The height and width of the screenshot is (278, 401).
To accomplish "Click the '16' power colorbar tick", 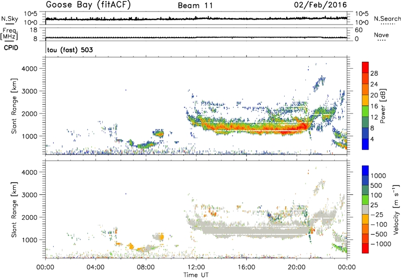I will click(374, 106).
